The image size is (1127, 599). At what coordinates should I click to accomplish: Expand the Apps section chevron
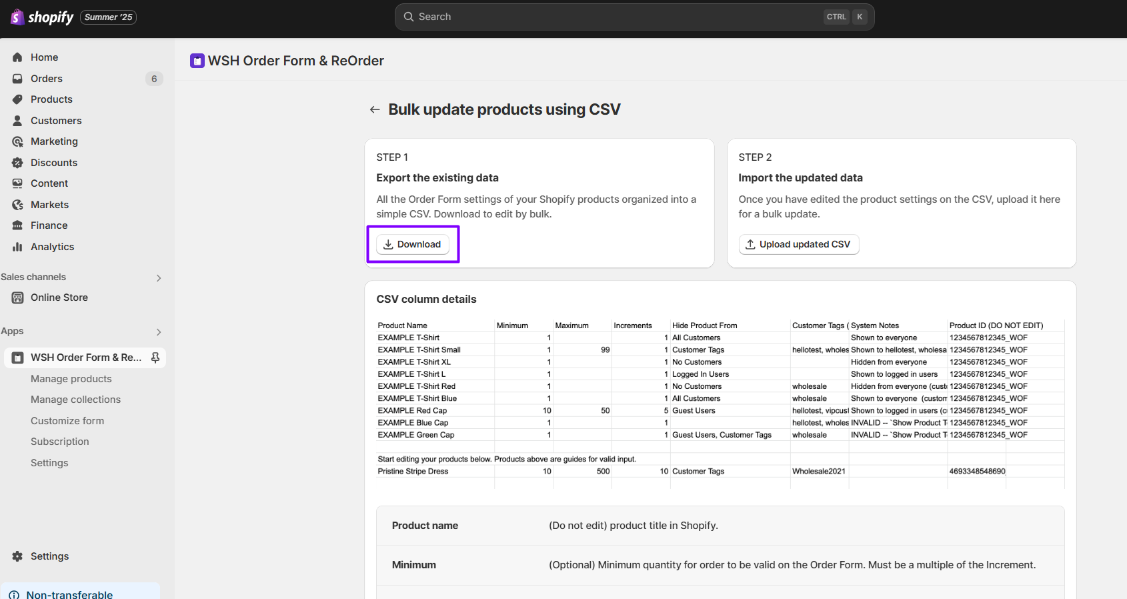[159, 332]
